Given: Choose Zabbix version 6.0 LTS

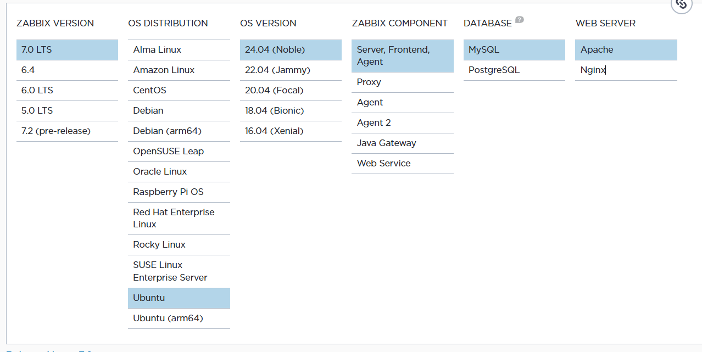Looking at the screenshot, I should (67, 91).
